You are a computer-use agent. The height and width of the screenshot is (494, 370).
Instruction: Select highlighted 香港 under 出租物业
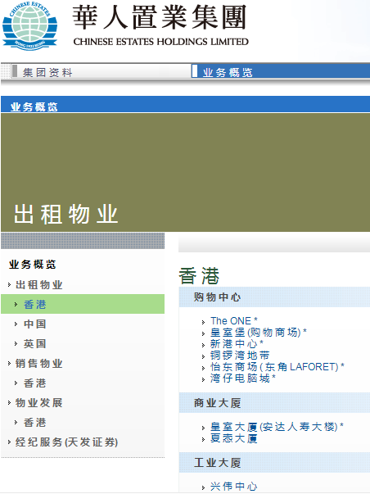(35, 304)
